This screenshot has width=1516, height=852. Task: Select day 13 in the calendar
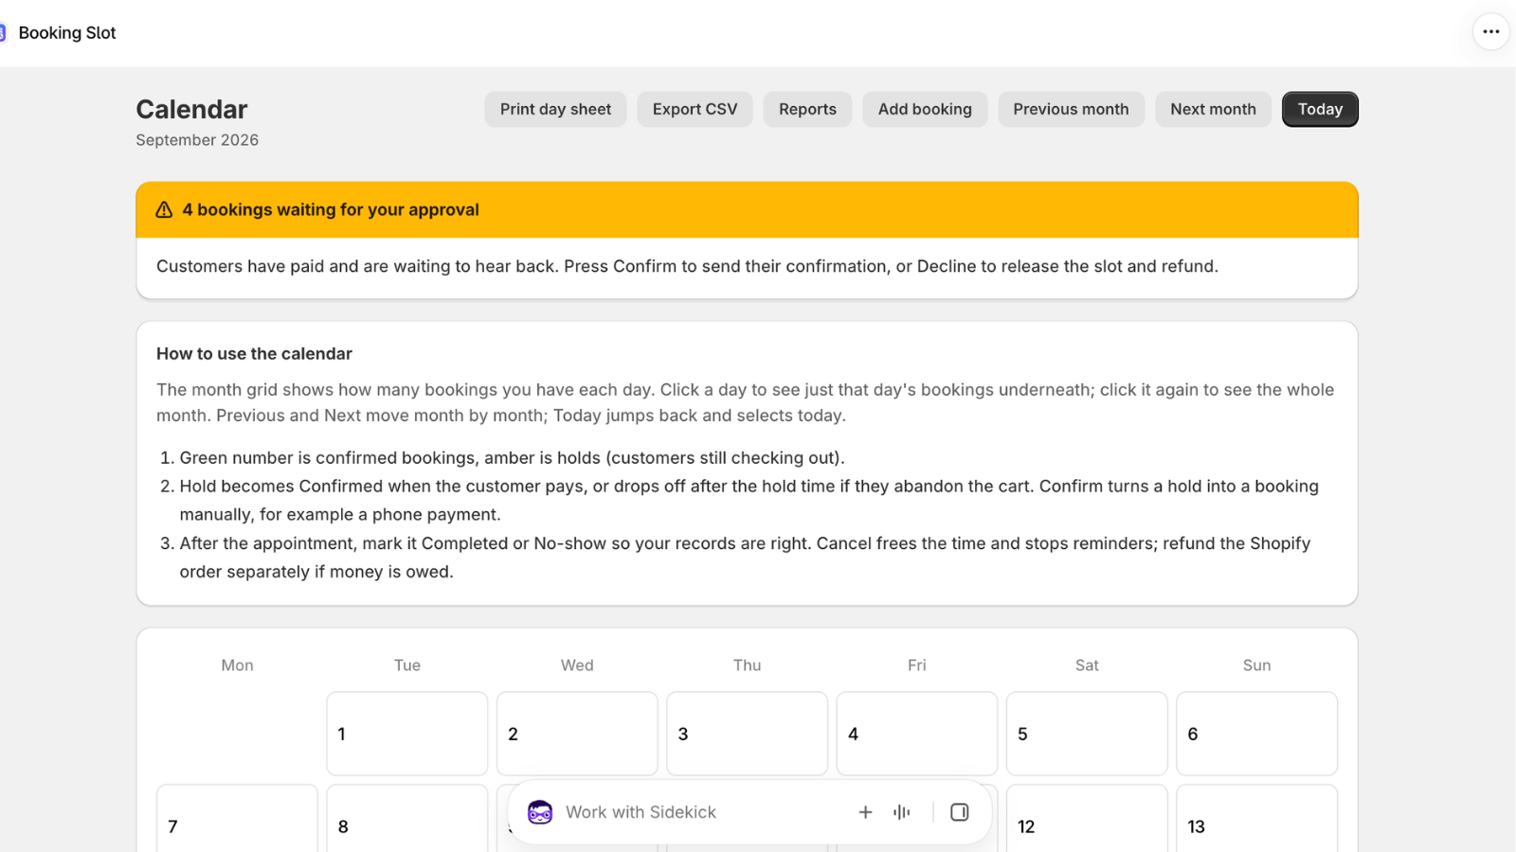point(1257,819)
